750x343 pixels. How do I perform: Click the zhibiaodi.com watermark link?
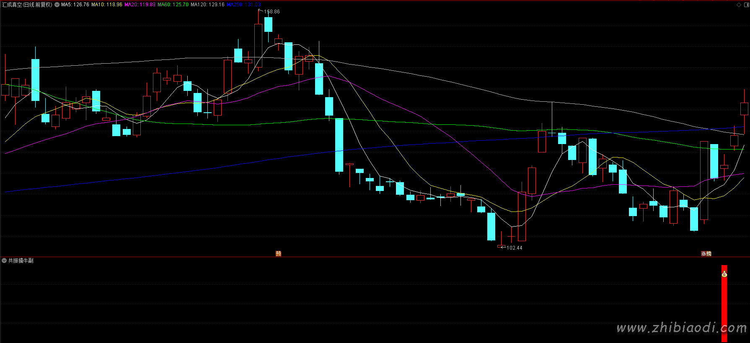[681, 328]
